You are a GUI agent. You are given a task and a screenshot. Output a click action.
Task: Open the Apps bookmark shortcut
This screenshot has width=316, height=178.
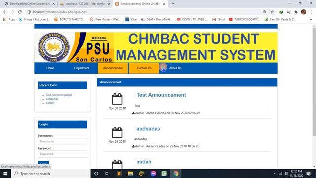coord(9,19)
